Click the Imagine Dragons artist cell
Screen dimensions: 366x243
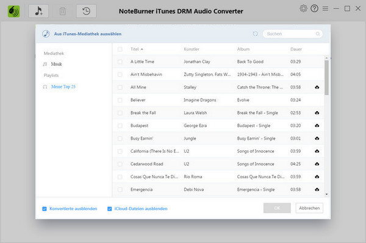pos(200,100)
